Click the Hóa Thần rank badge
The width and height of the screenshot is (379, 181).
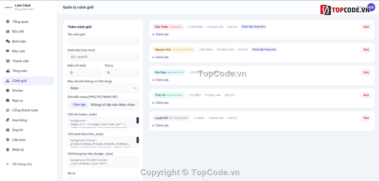(x=168, y=27)
